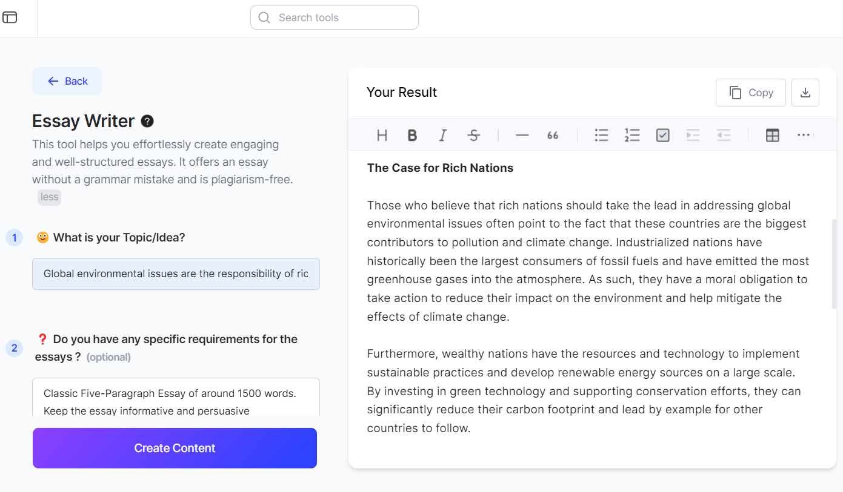Click the strikethrough icon
Viewport: 843px width, 492px height.
[474, 136]
